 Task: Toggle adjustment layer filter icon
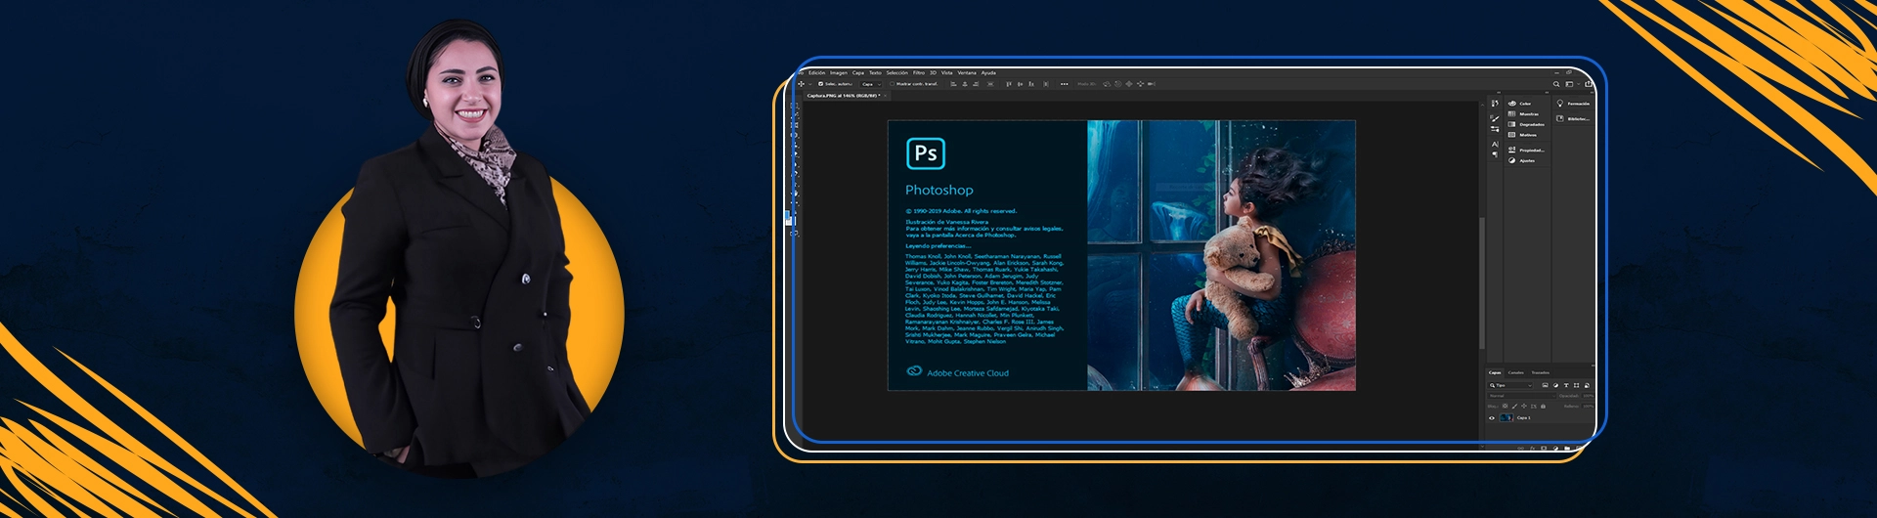click(x=1555, y=385)
